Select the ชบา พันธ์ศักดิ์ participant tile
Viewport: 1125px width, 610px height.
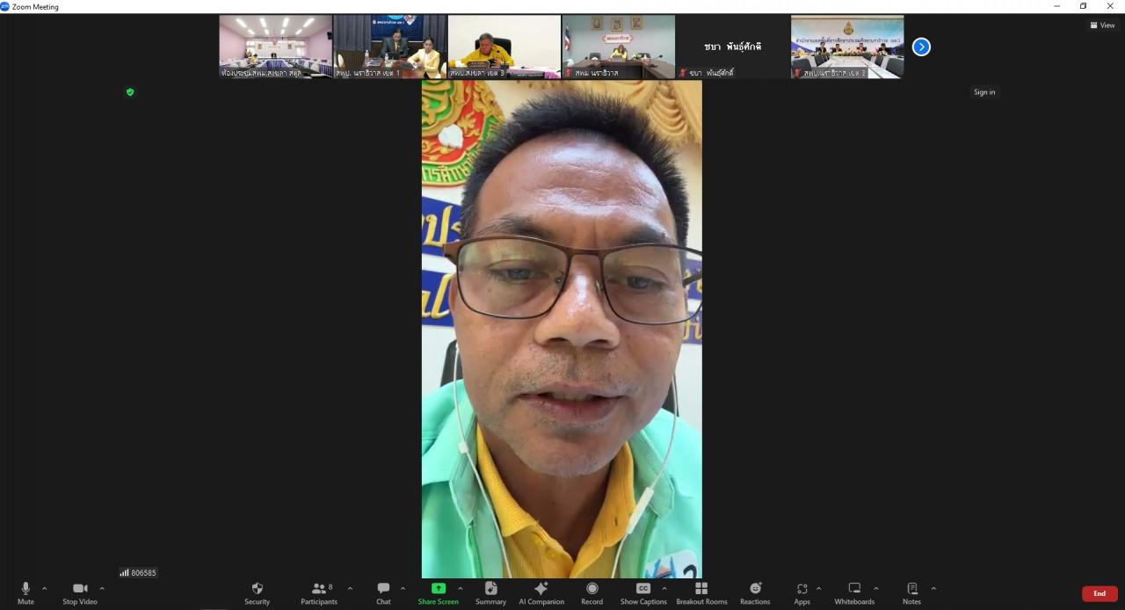coord(733,47)
